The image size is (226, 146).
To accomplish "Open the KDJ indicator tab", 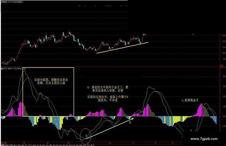I will (70, 145).
